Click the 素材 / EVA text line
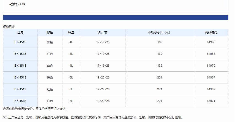The height and width of the screenshot is (122, 235). click(18, 4)
